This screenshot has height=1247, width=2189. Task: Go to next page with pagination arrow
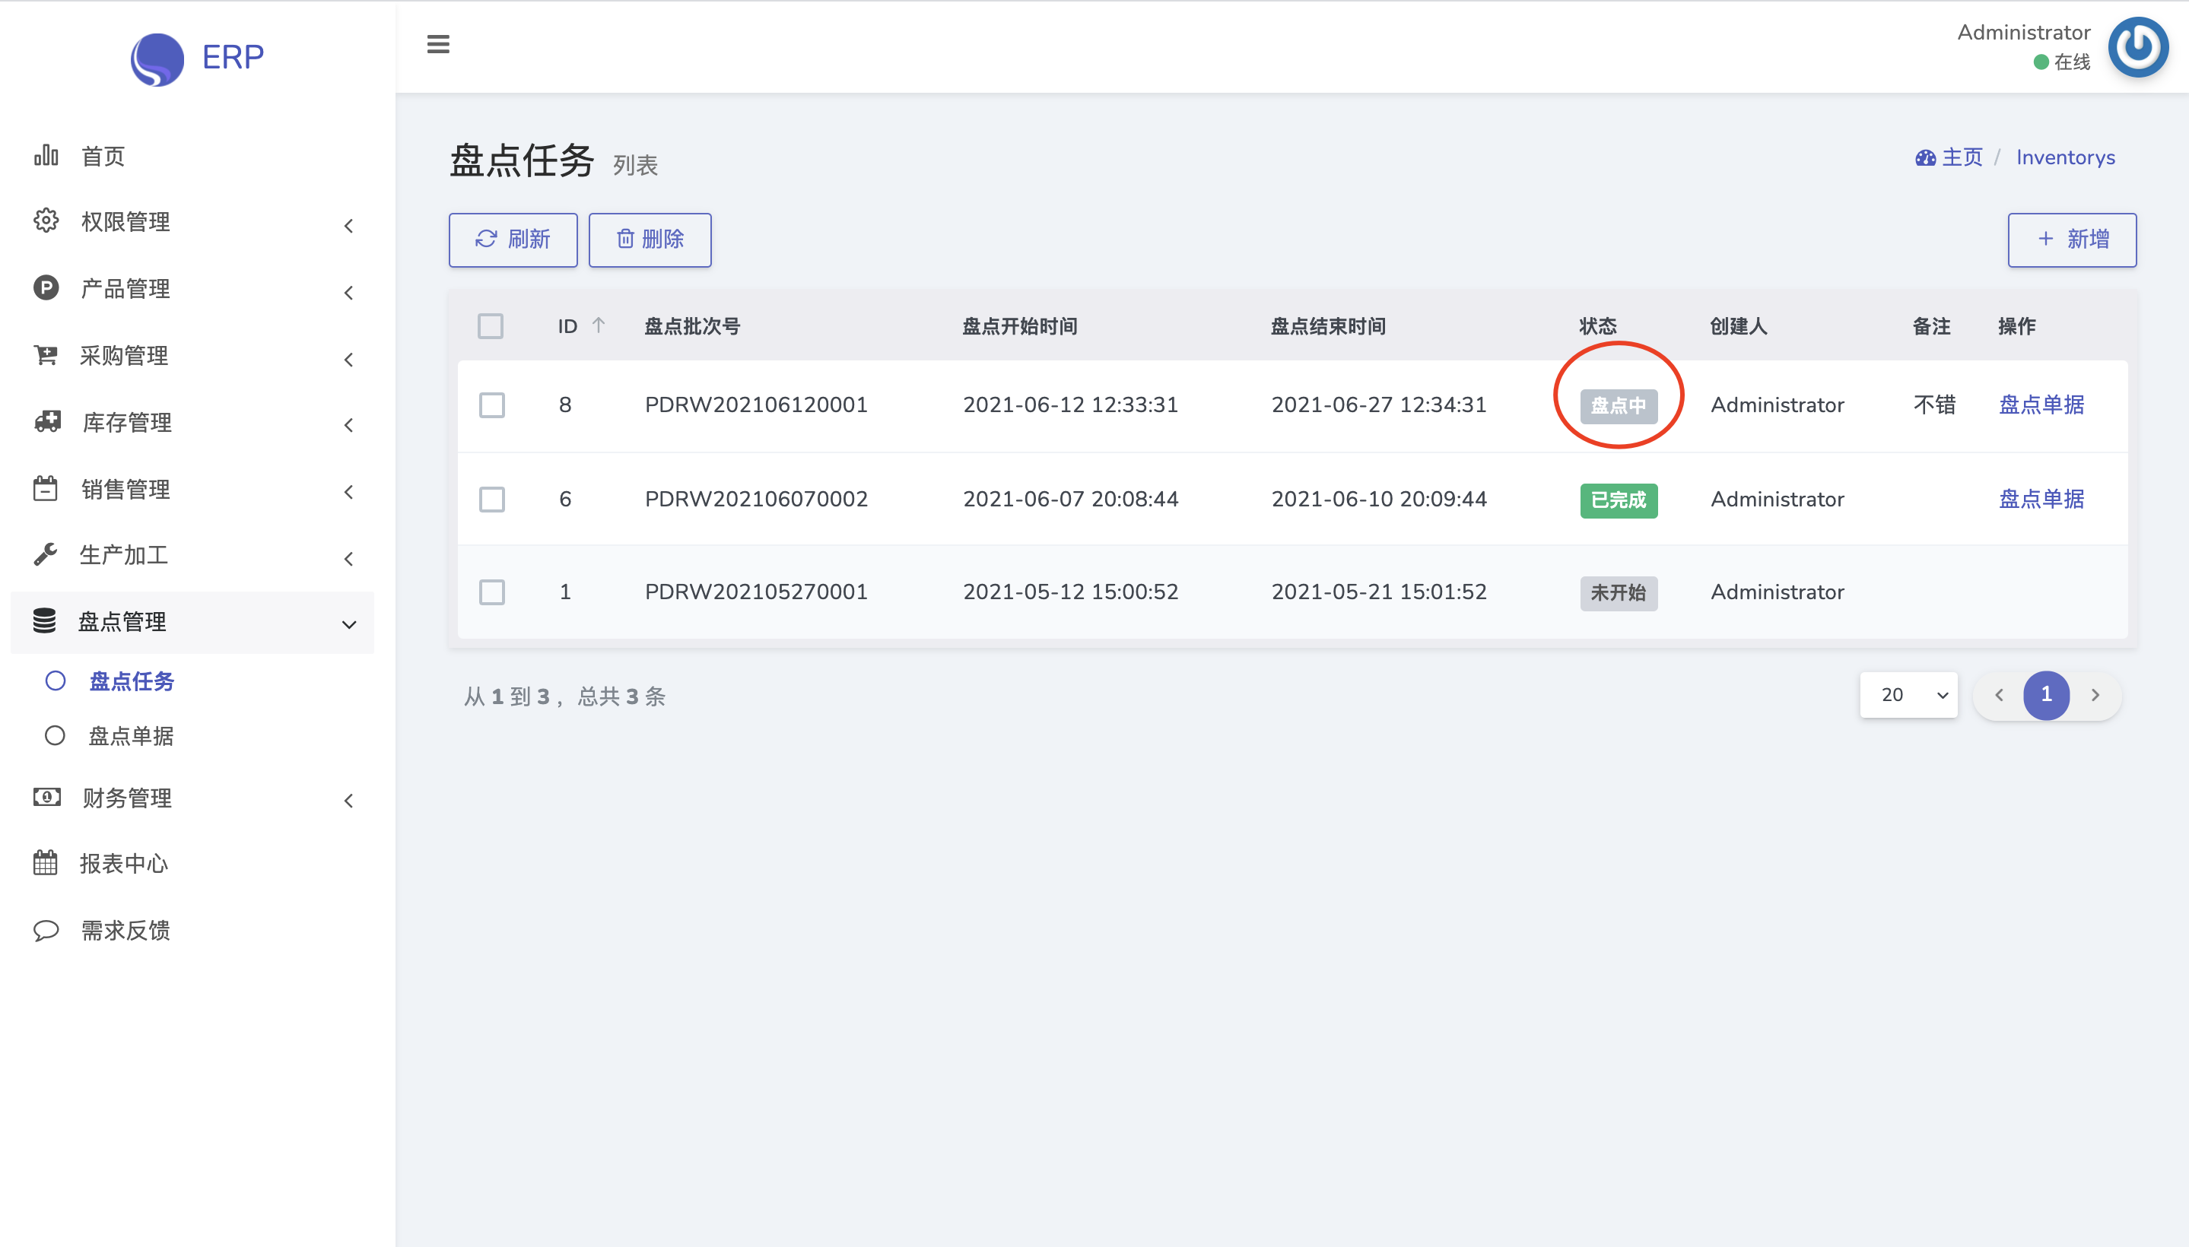(x=2095, y=694)
